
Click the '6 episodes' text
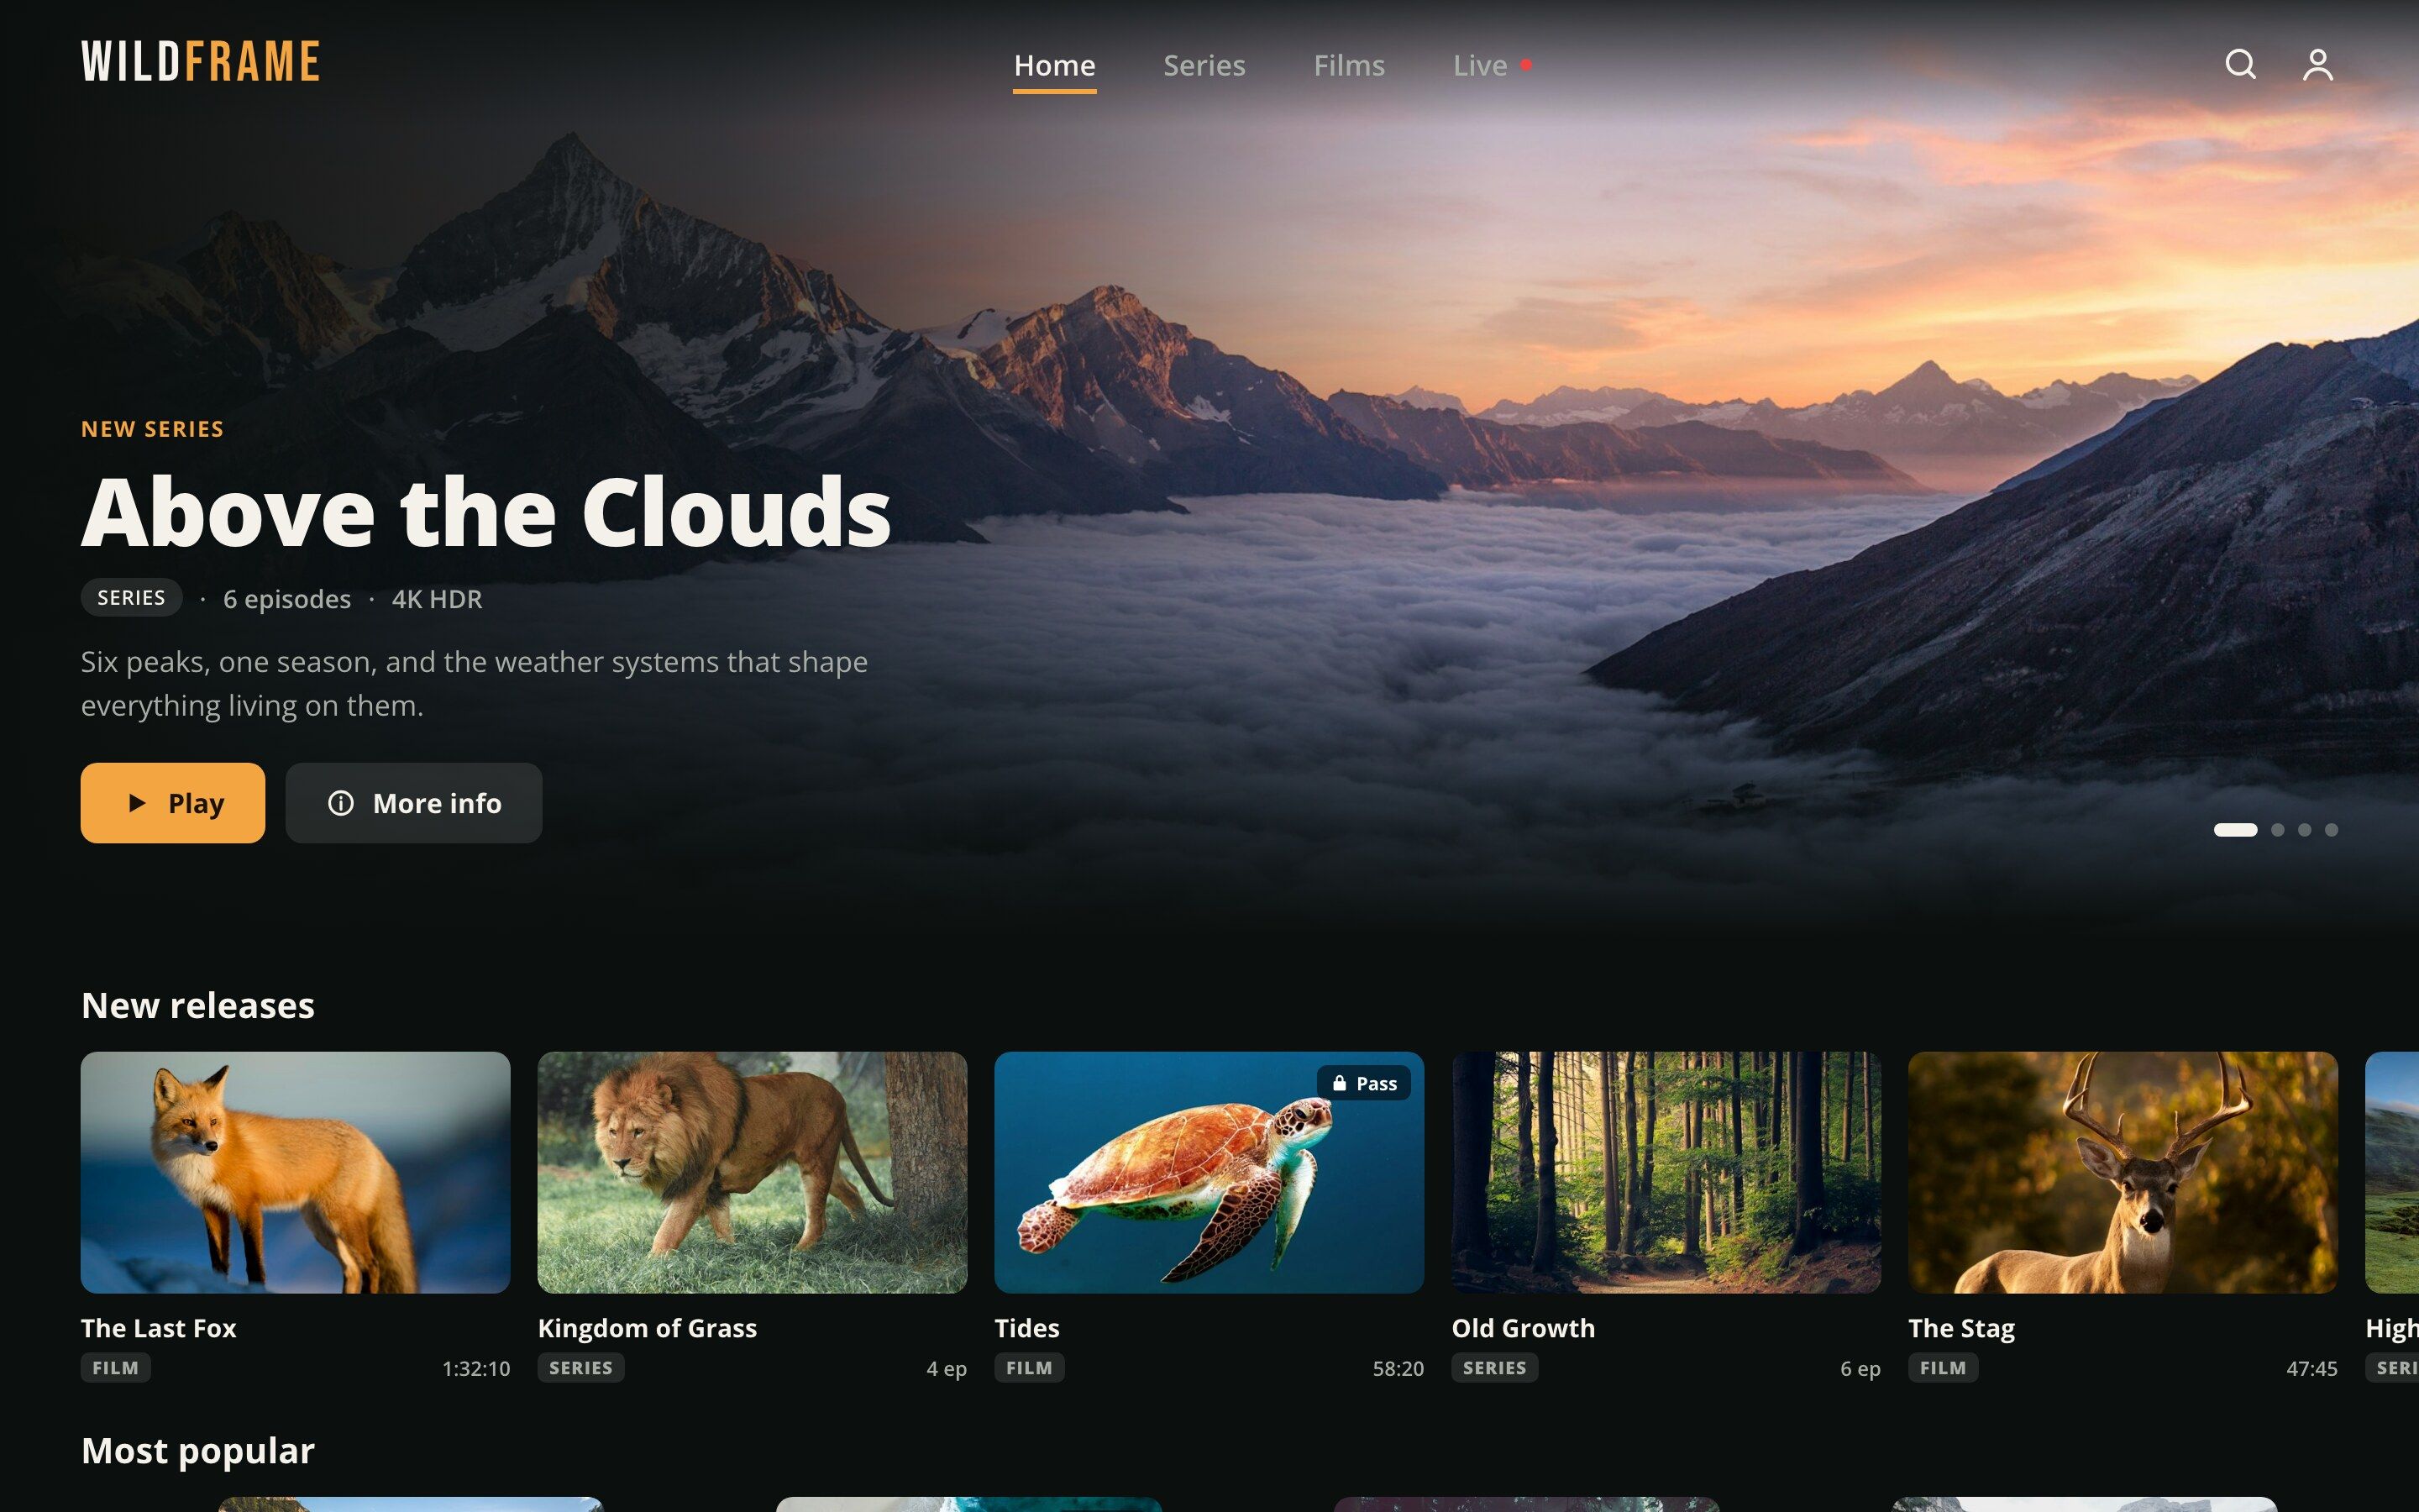point(287,599)
